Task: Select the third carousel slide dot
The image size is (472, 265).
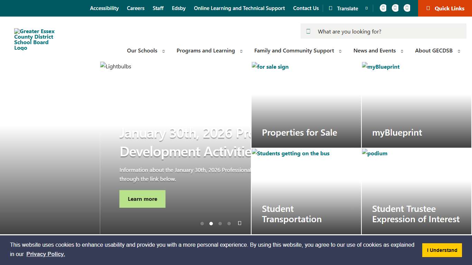Action: pos(220,224)
